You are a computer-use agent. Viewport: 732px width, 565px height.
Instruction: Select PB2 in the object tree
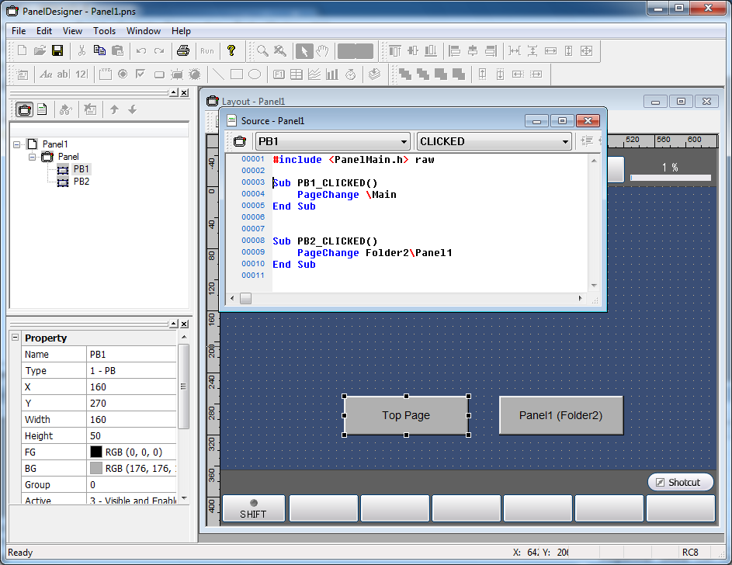[x=81, y=182]
